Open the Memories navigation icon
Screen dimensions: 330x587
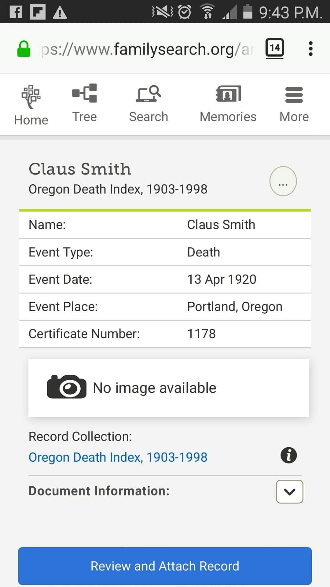[x=228, y=94]
